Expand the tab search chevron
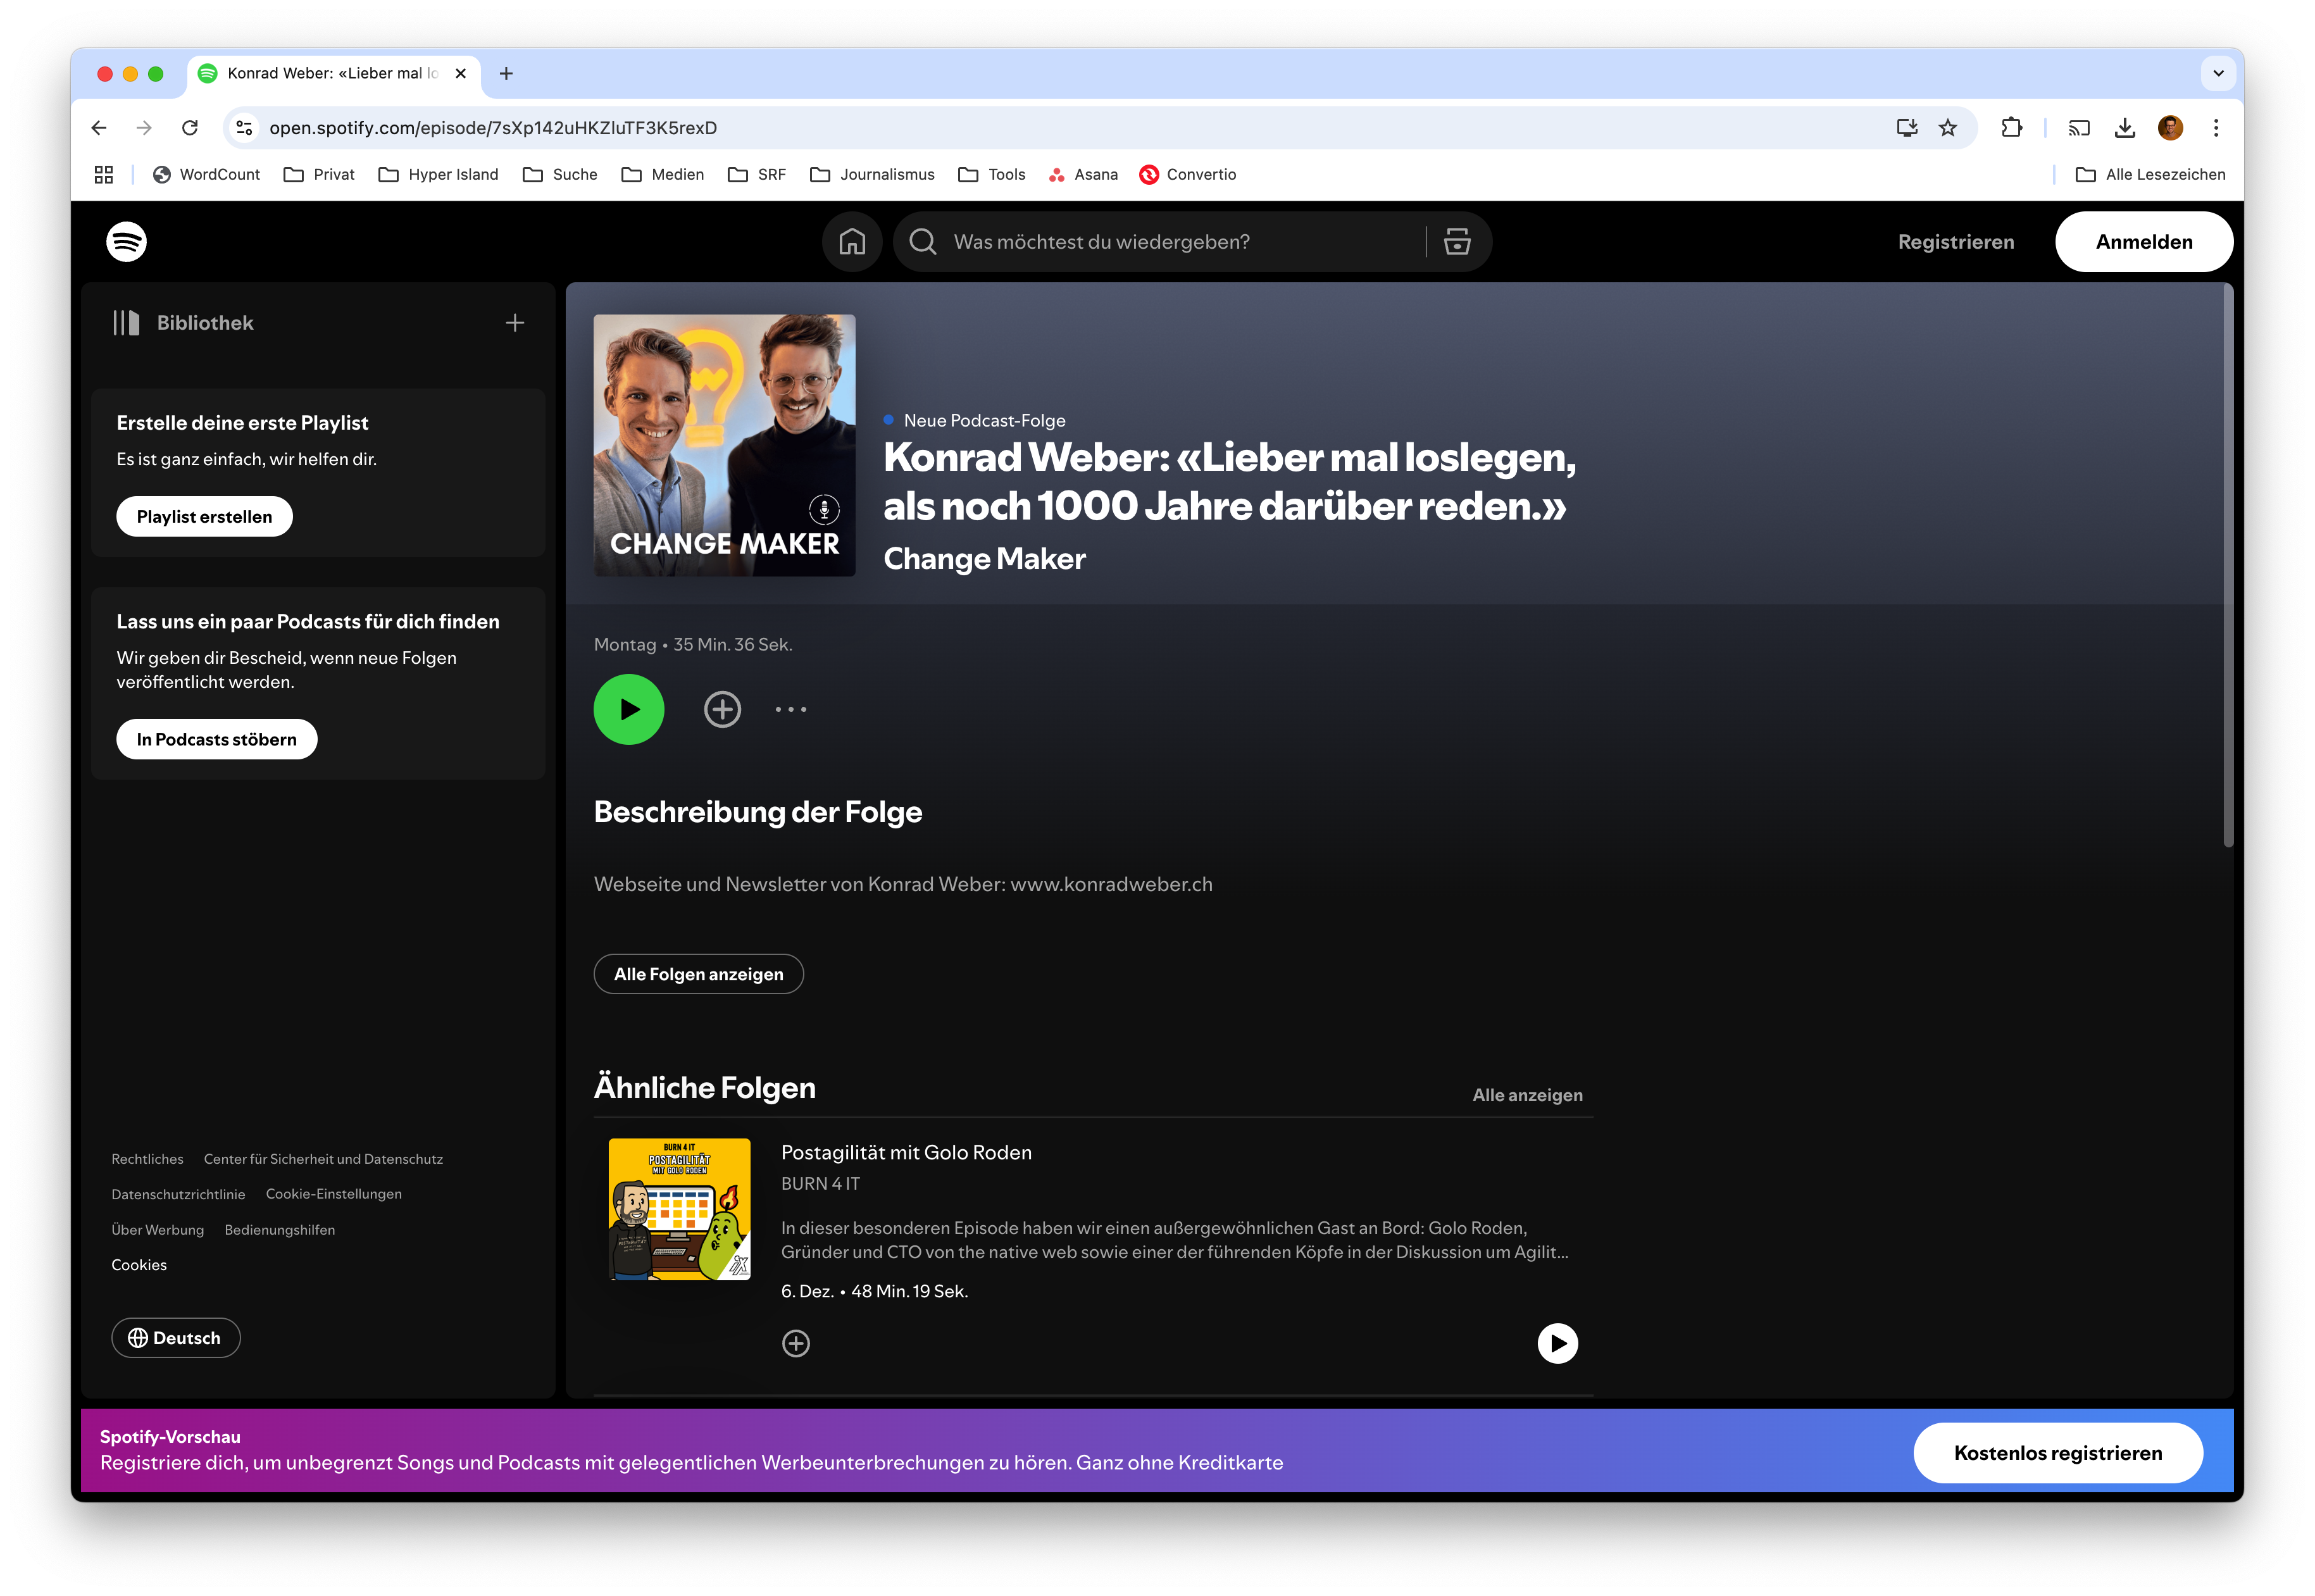Screen dimensions: 2315x1596 (2218, 73)
